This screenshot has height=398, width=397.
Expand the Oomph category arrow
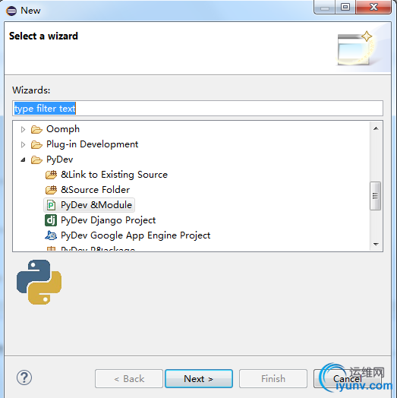23,129
